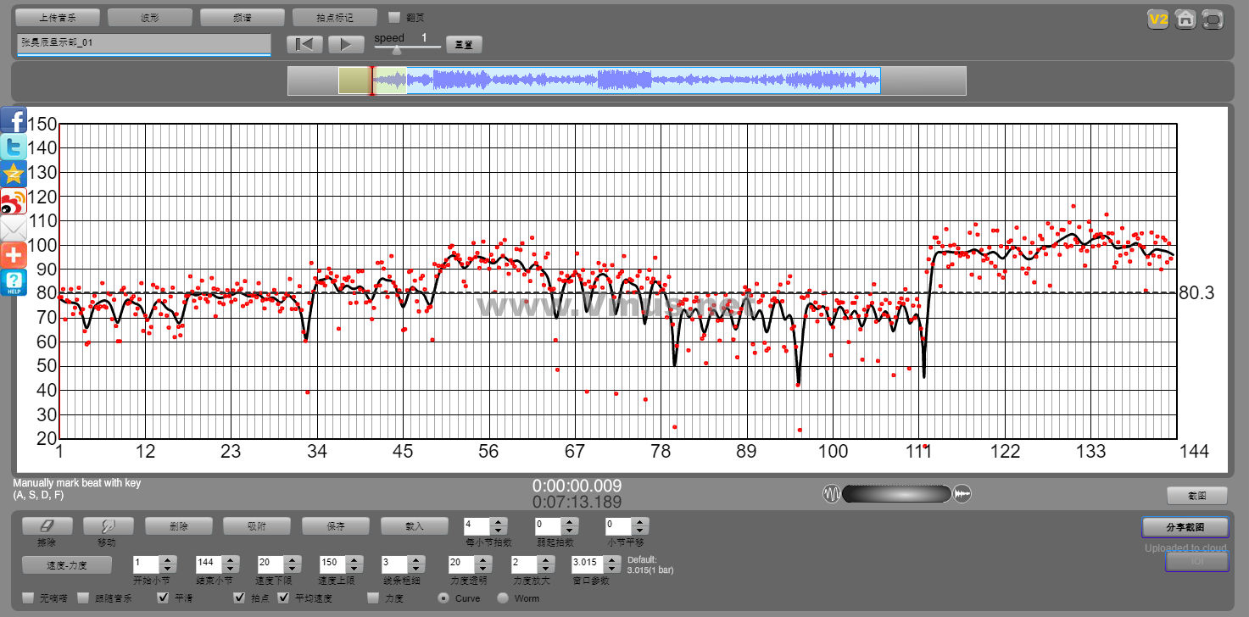
Task: Increase the 速度上限 tempo upper limit
Action: 353,559
